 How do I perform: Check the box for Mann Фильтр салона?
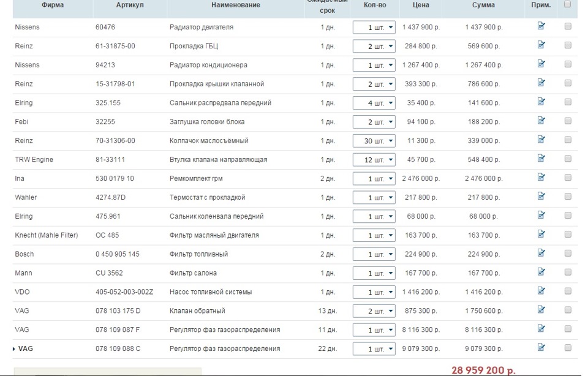pos(568,272)
